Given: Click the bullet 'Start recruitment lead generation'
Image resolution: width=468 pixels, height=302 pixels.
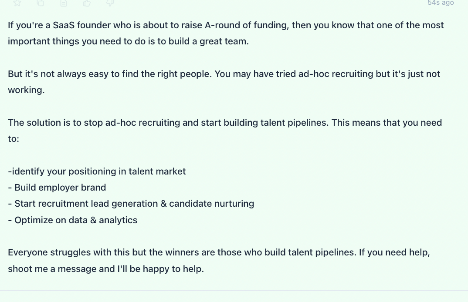Looking at the screenshot, I should coord(131,204).
